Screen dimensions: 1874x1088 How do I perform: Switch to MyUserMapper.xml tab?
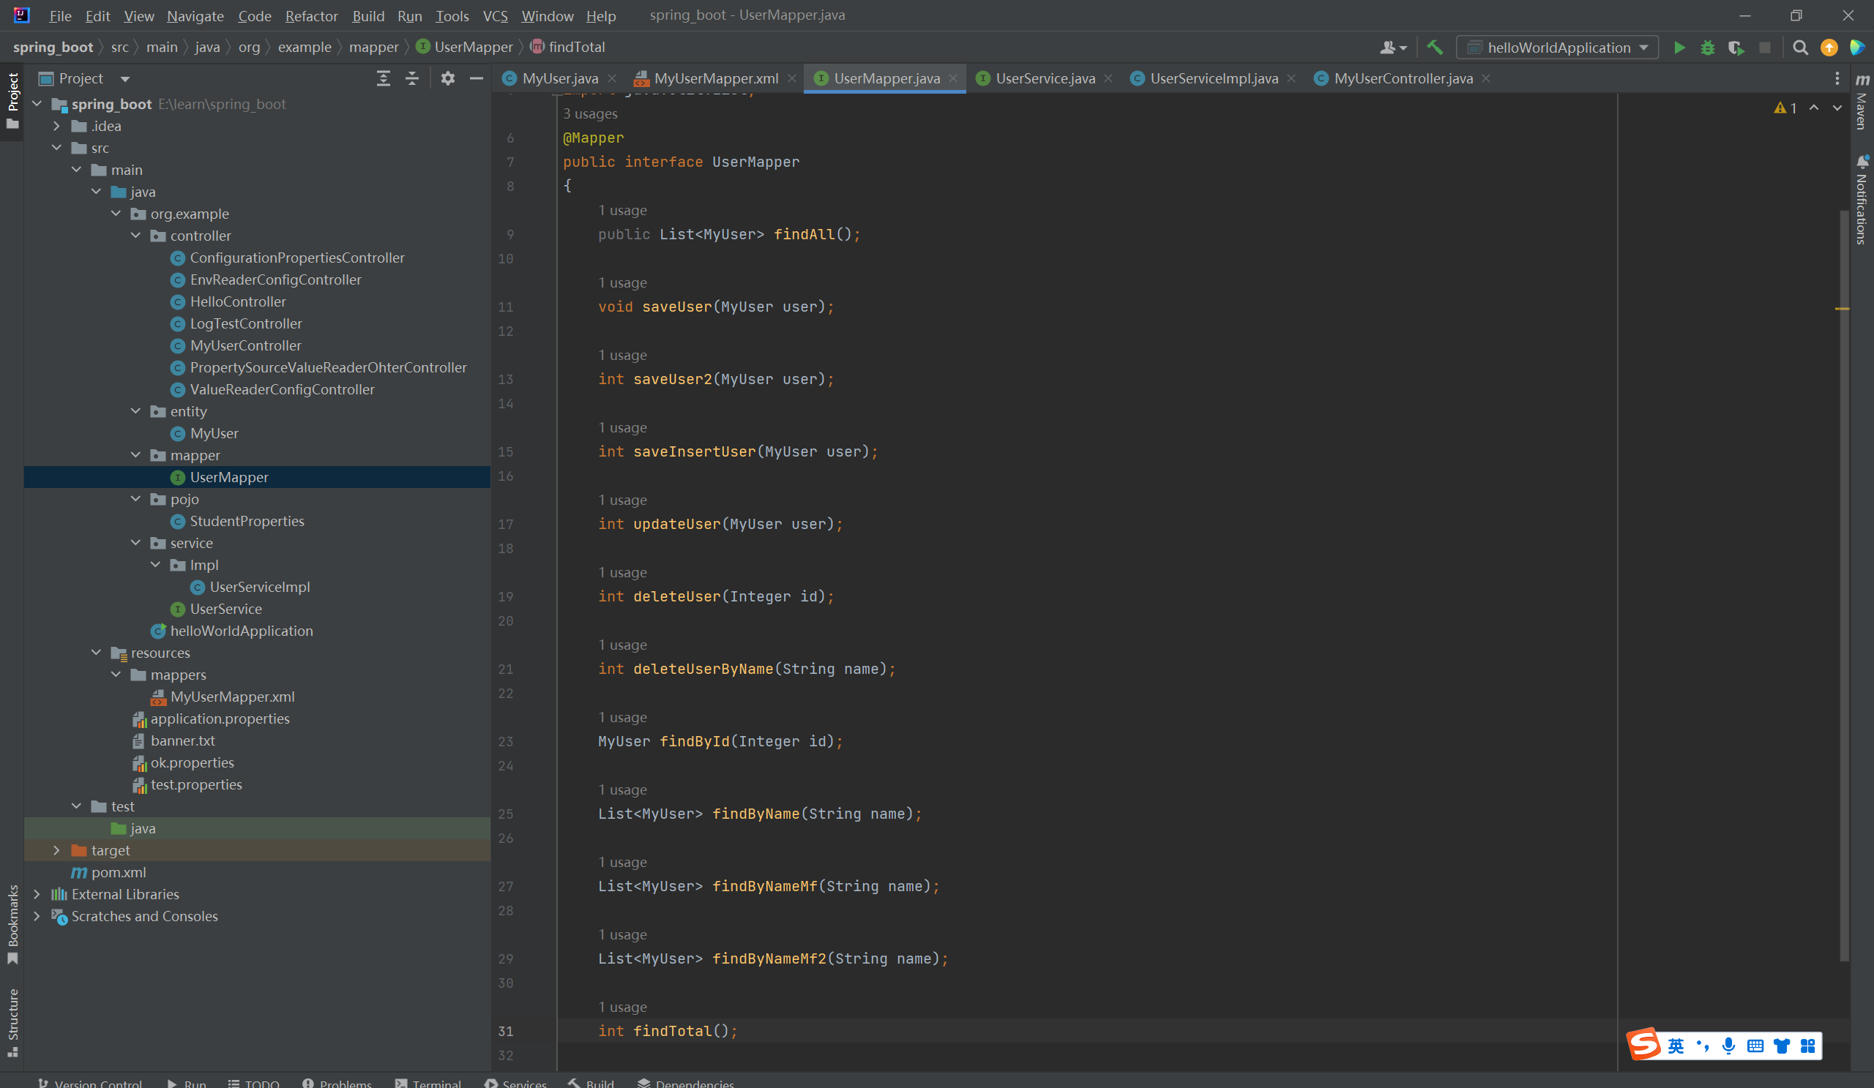714,78
